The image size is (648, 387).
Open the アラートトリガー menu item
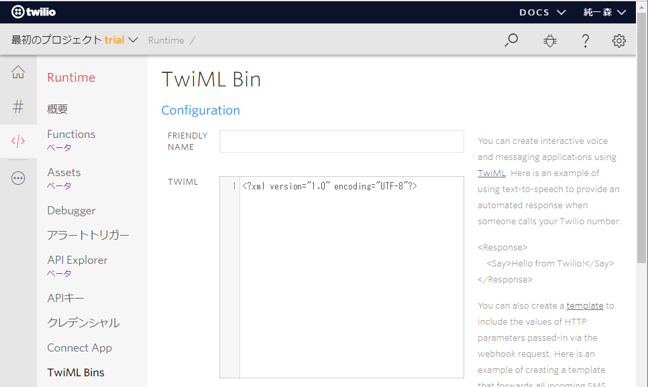[x=88, y=235]
